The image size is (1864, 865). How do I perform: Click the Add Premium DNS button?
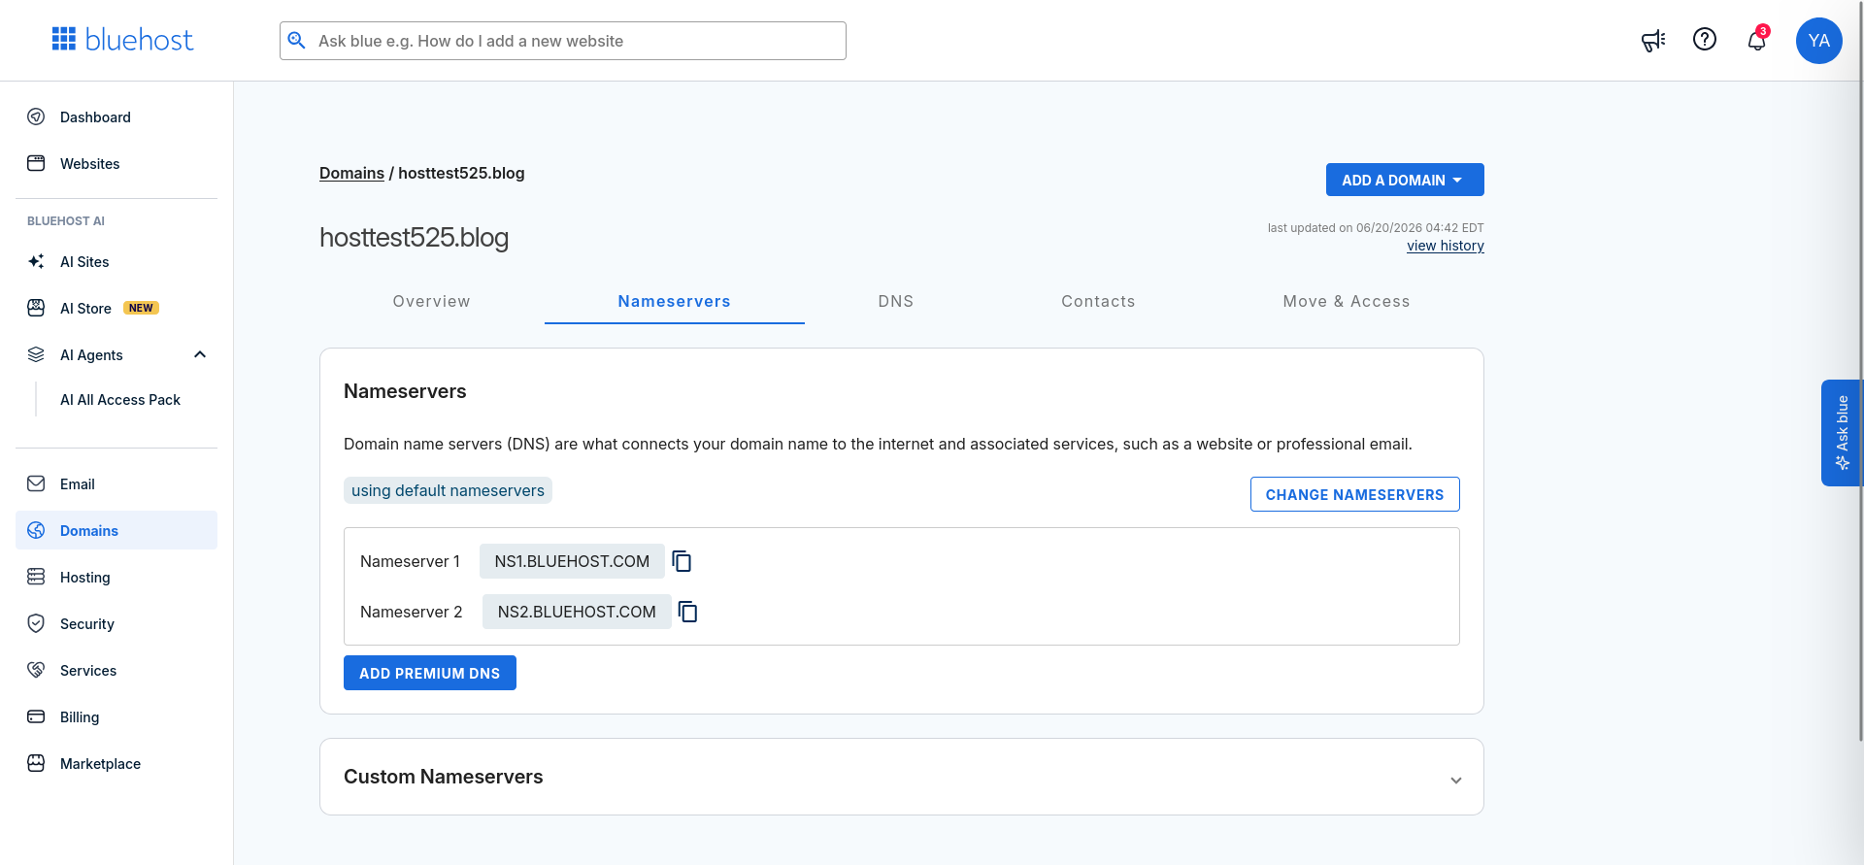(x=430, y=673)
